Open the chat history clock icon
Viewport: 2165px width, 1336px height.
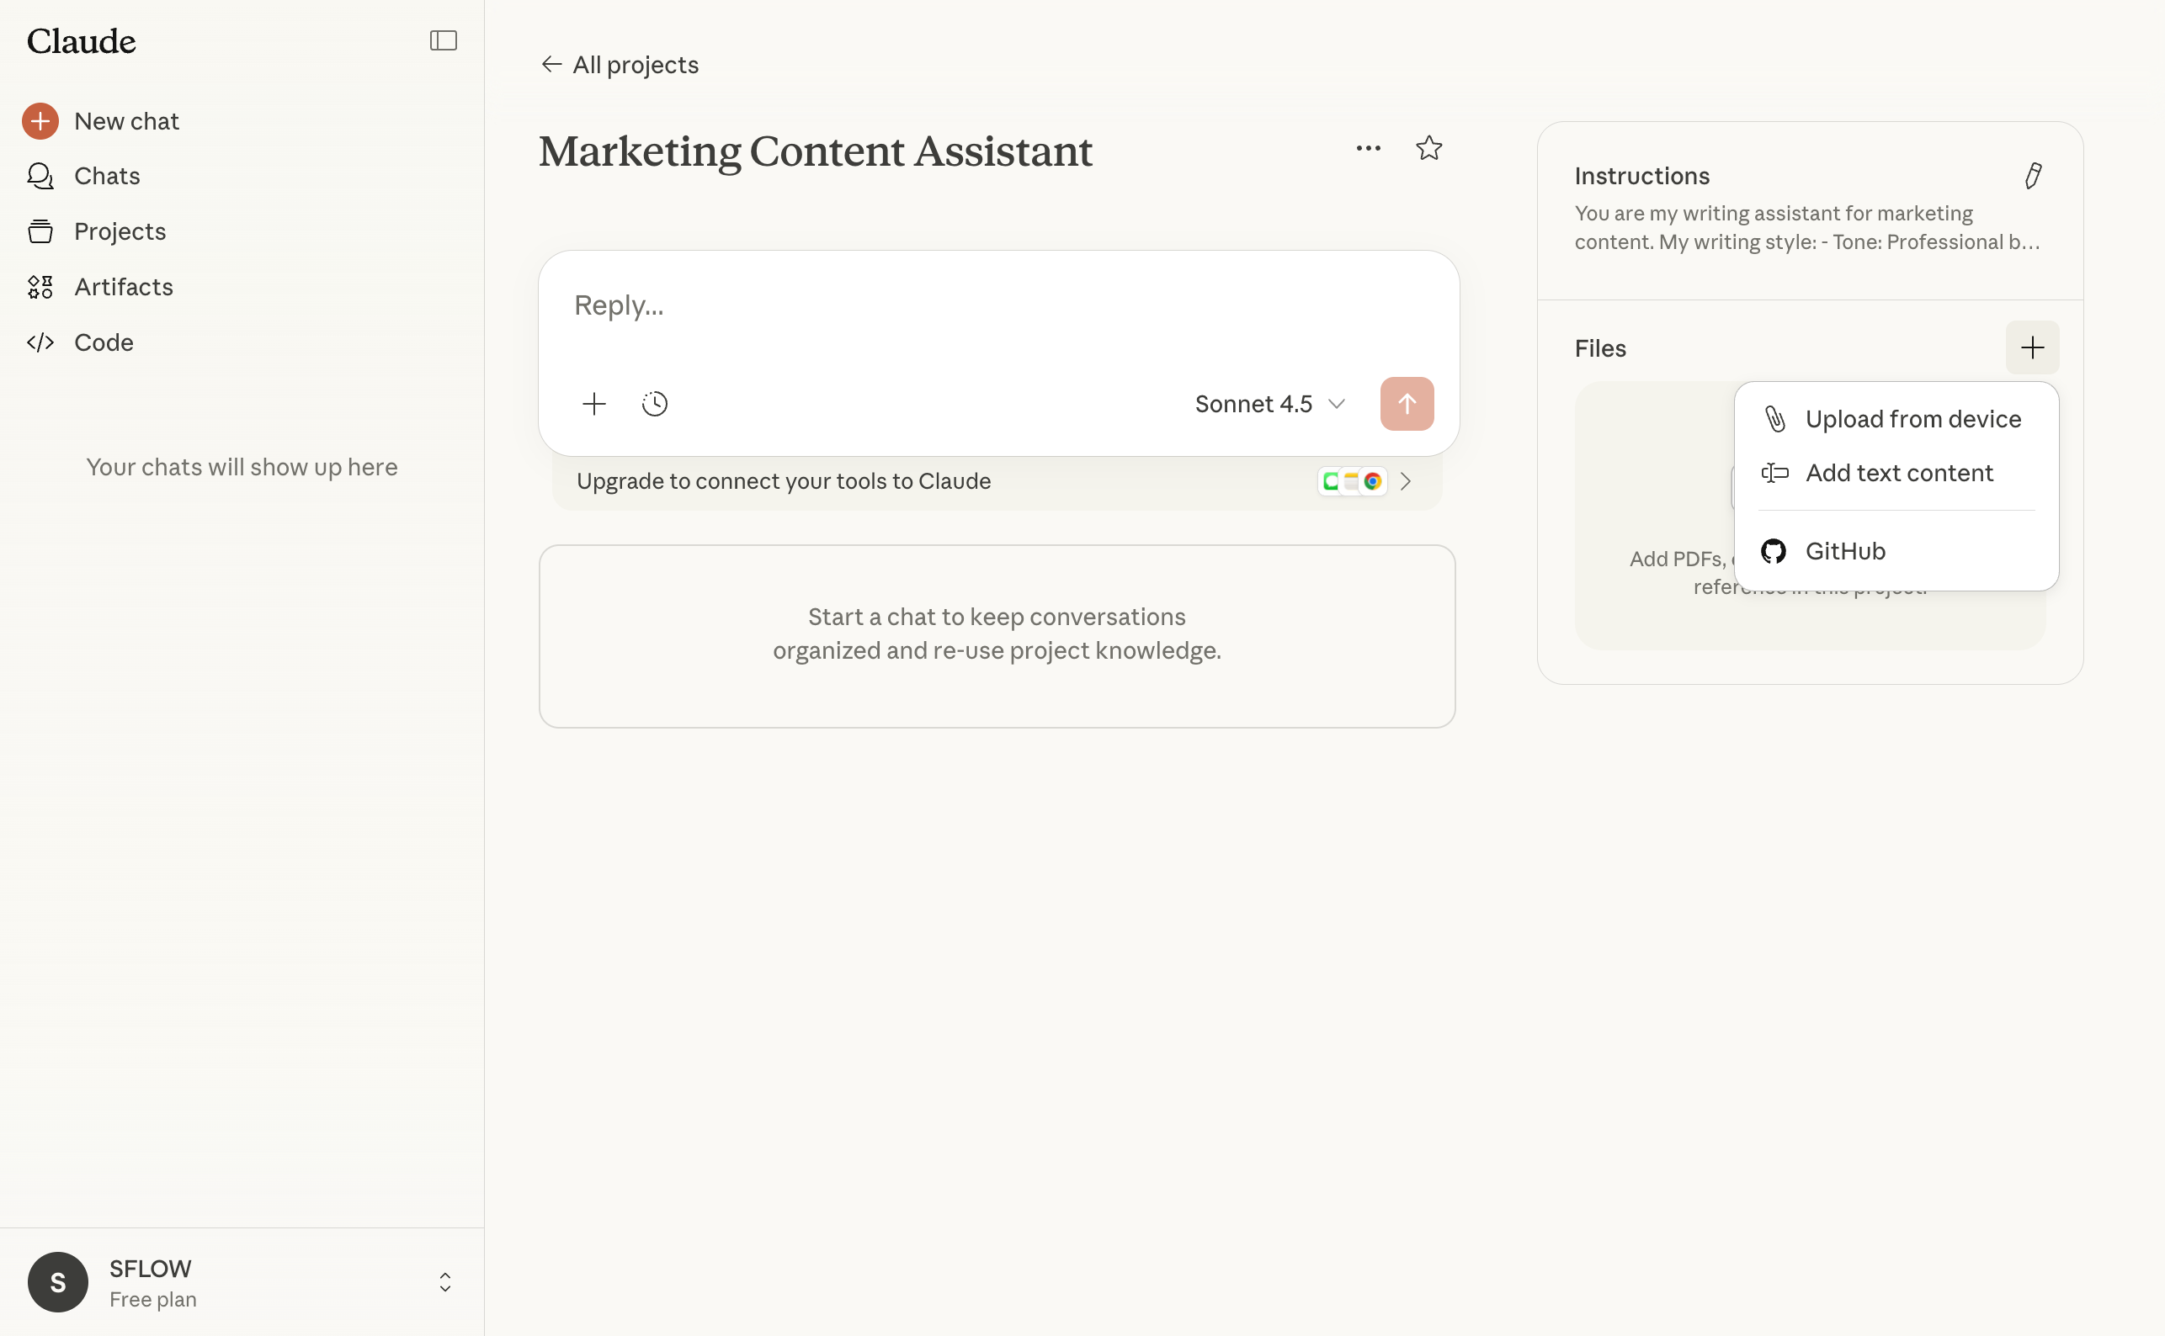click(654, 404)
